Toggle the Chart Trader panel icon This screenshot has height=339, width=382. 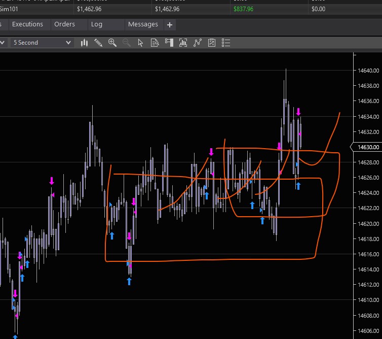169,43
